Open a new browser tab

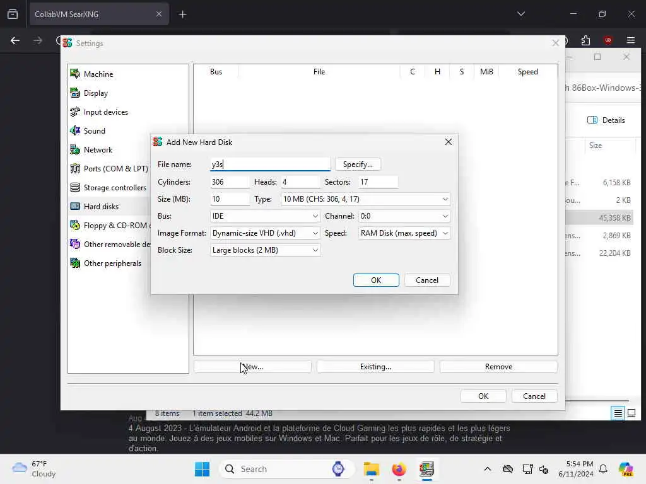[182, 14]
